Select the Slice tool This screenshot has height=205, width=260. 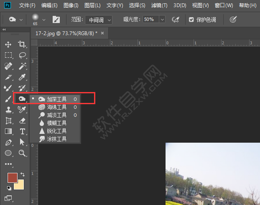[x=8, y=77]
